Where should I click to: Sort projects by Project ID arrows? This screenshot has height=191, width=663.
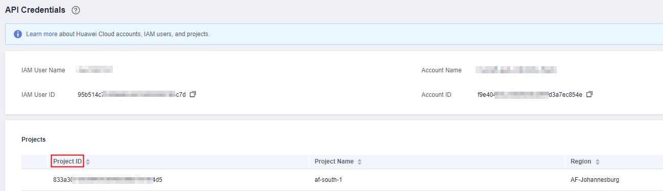tap(88, 161)
